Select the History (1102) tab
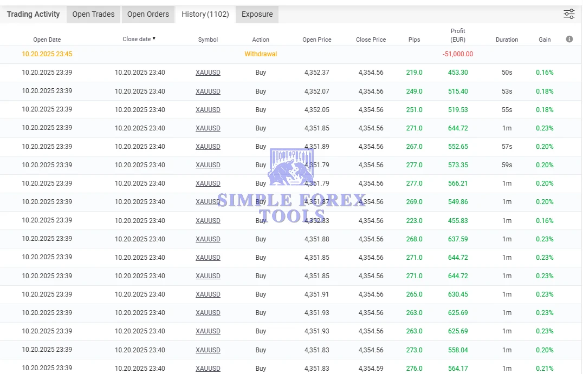 coord(205,14)
